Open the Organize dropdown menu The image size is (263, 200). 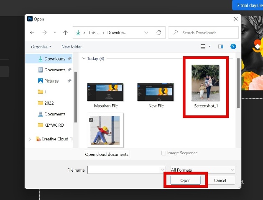tap(41, 47)
